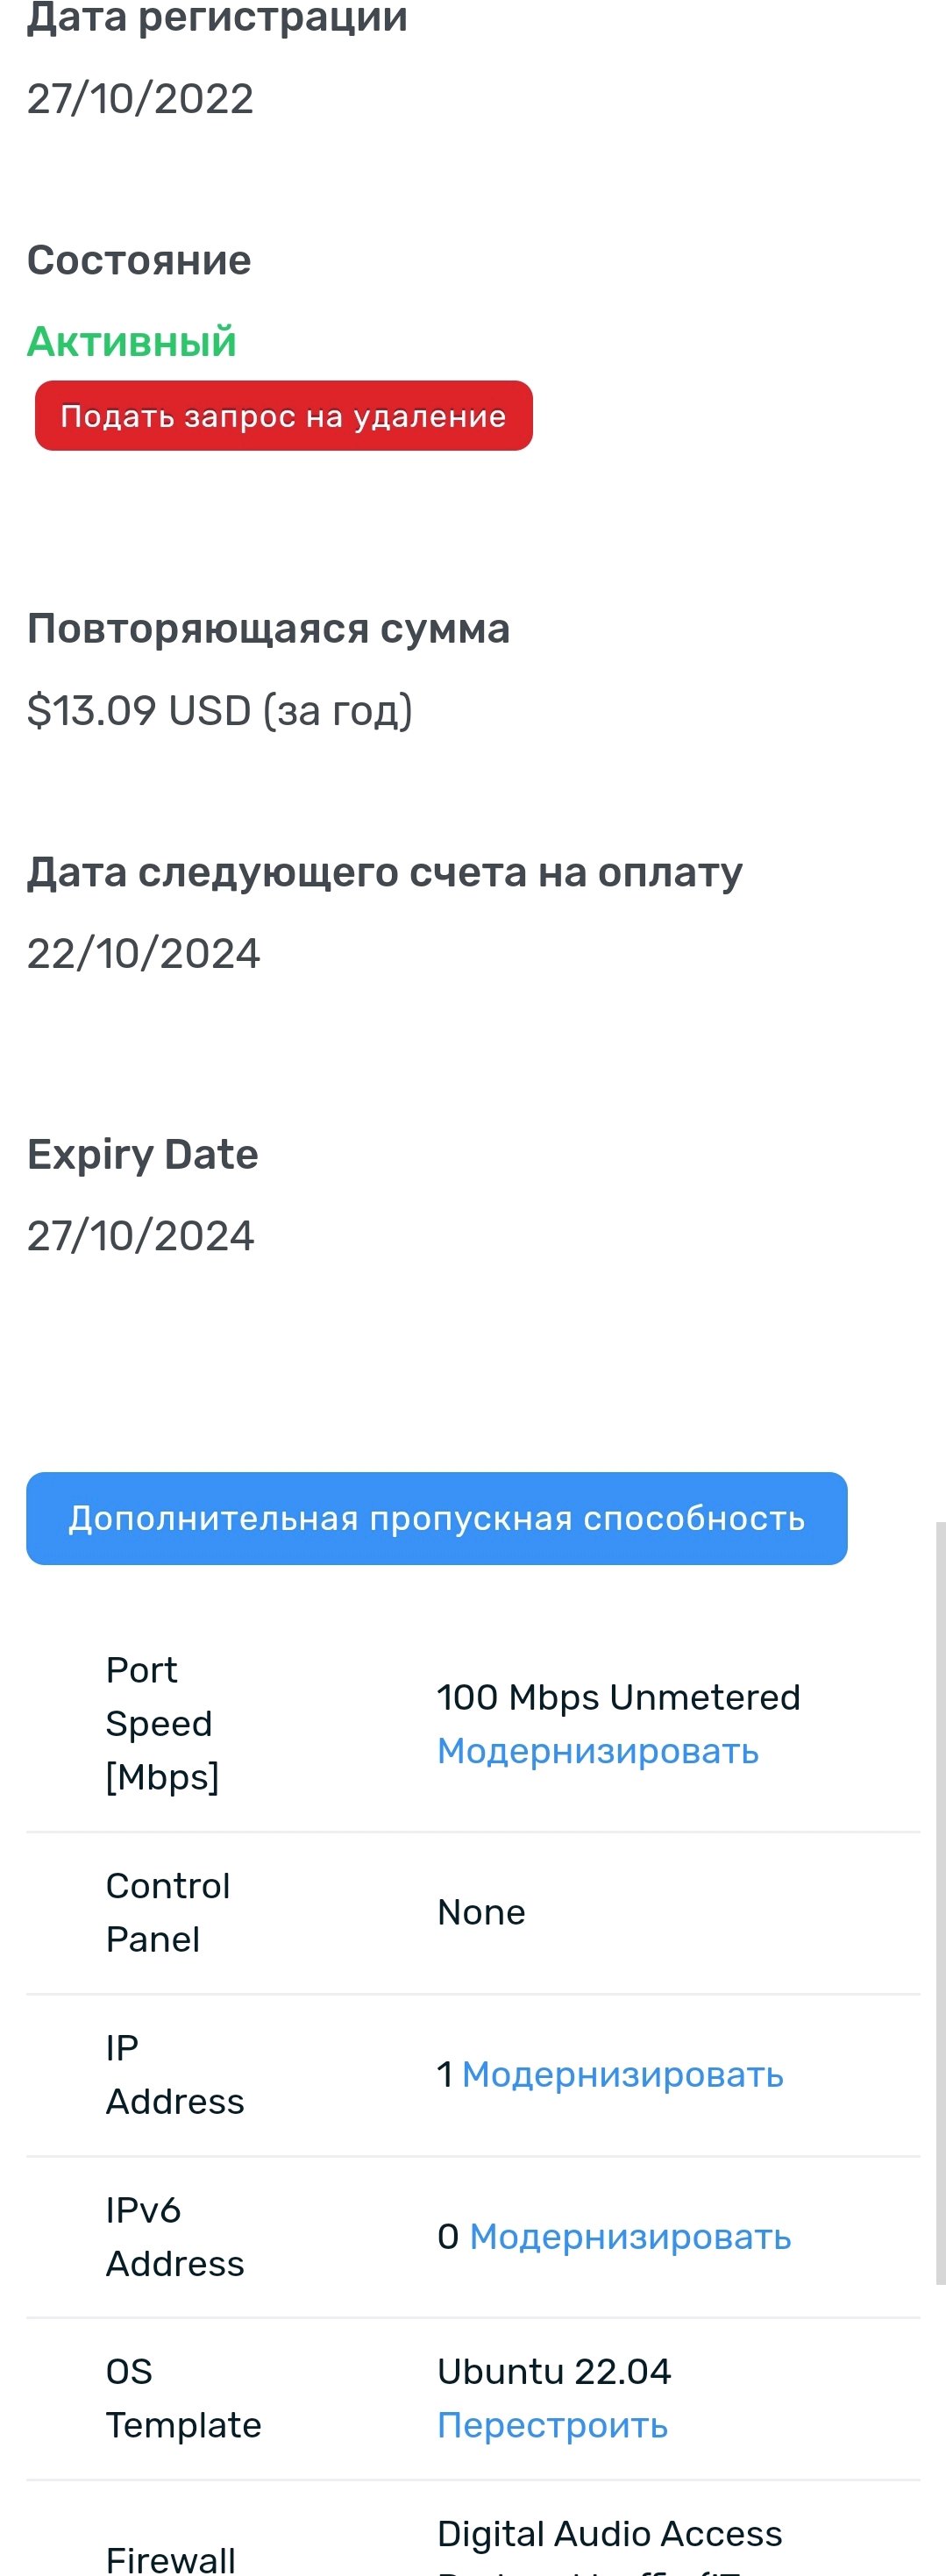
Task: Click "Перестроить" under Ubuntu 22.04
Action: [x=552, y=2425]
